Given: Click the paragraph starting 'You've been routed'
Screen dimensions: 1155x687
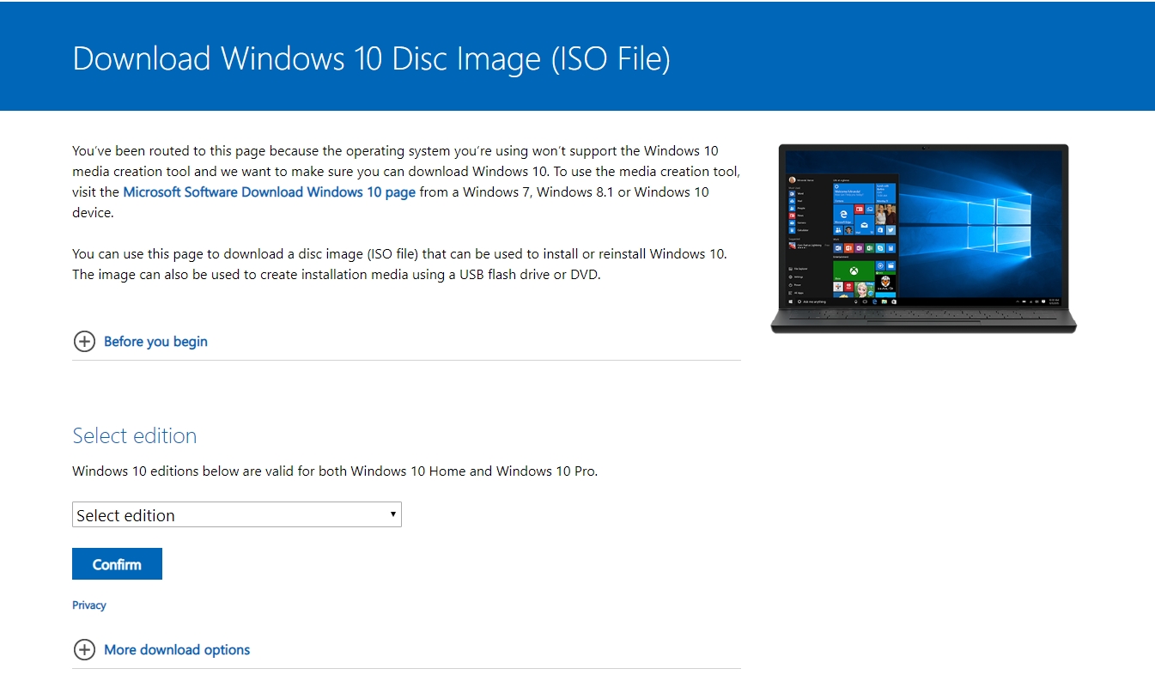Looking at the screenshot, I should pyautogui.click(x=406, y=182).
